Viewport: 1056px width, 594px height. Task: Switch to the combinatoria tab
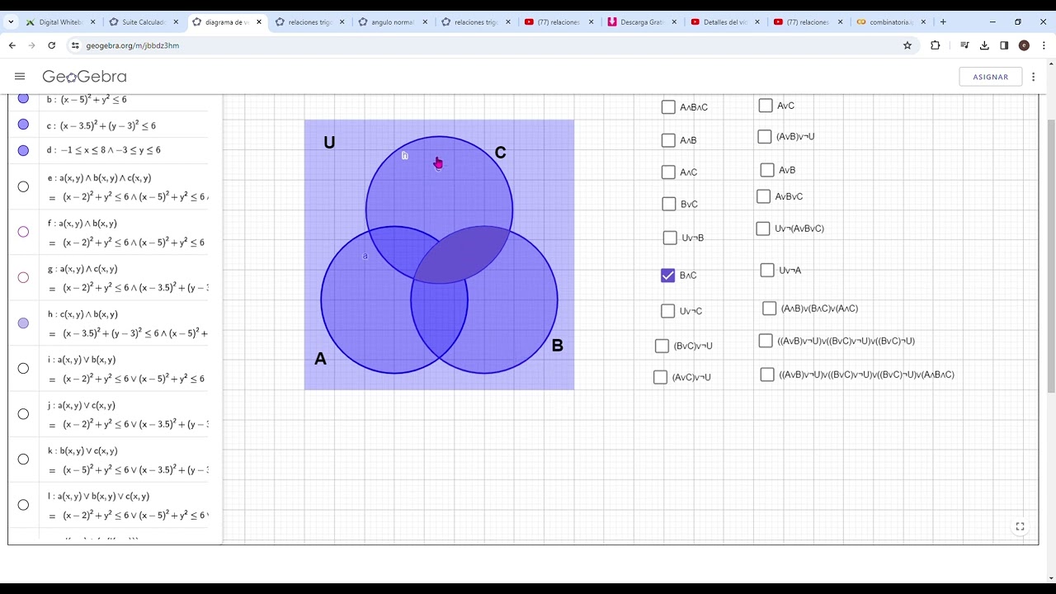(x=891, y=22)
